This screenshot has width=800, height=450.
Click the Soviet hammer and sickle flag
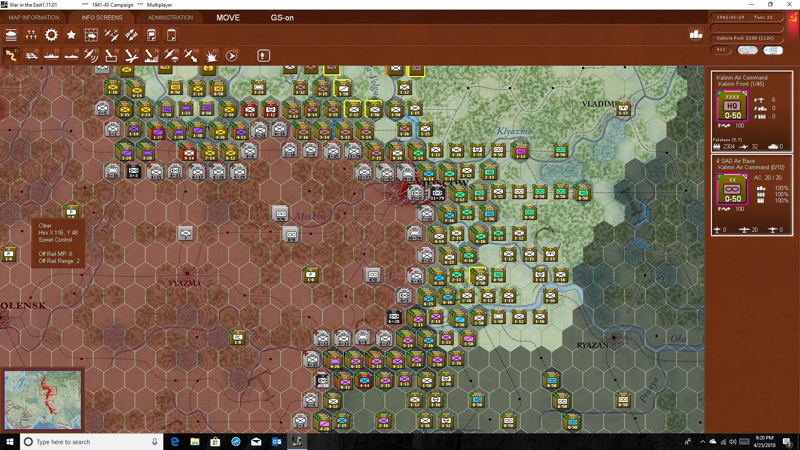coord(793,18)
